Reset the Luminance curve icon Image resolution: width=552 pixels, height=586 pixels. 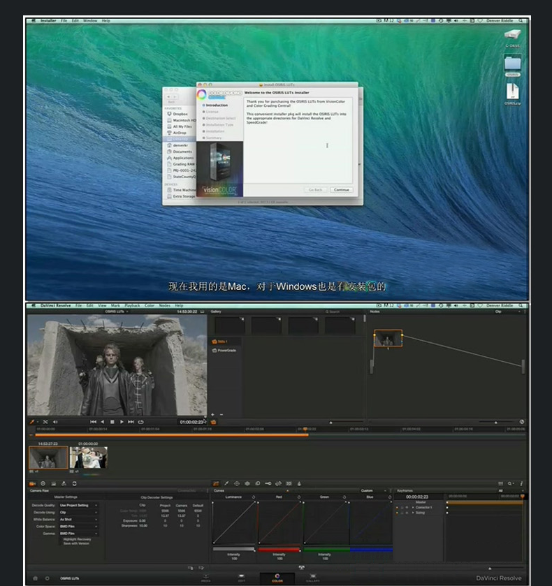pos(254,497)
